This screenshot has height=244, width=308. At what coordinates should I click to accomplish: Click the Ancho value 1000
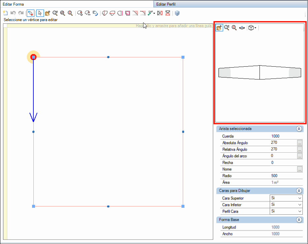point(275,233)
